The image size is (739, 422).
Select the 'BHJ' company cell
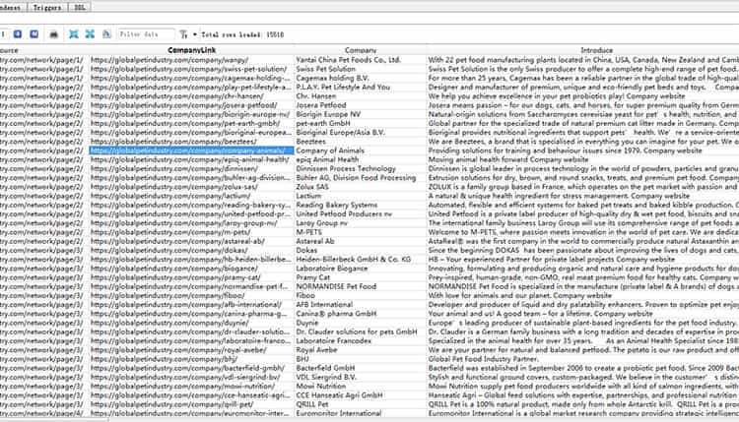tap(361, 359)
